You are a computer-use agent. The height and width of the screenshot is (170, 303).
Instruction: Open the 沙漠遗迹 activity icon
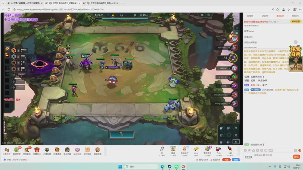(x=57, y=151)
